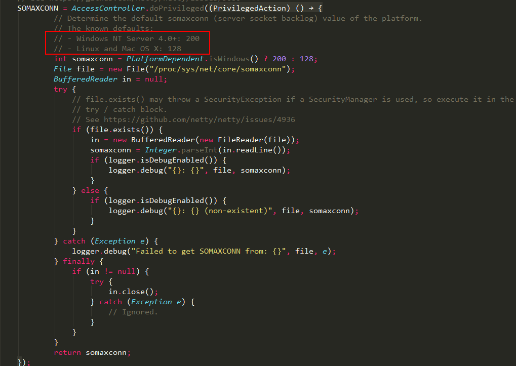
Task: Click comment '// The known defaults:'
Action: coord(104,29)
